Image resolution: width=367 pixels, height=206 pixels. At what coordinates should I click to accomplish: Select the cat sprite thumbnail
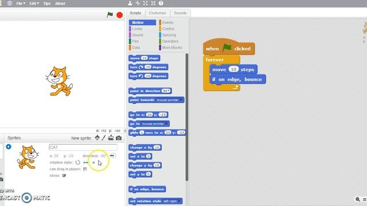pyautogui.click(x=28, y=157)
